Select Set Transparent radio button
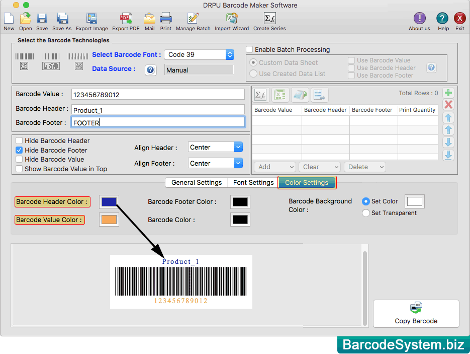The height and width of the screenshot is (354, 470). (x=365, y=213)
